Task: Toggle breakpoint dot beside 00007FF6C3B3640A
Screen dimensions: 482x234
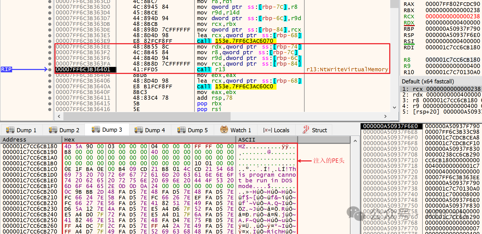Action: click(x=50, y=87)
